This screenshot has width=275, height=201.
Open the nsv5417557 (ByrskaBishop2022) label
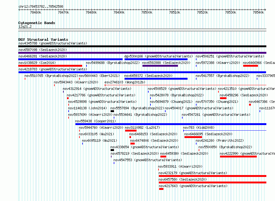pyautogui.click(x=222, y=76)
